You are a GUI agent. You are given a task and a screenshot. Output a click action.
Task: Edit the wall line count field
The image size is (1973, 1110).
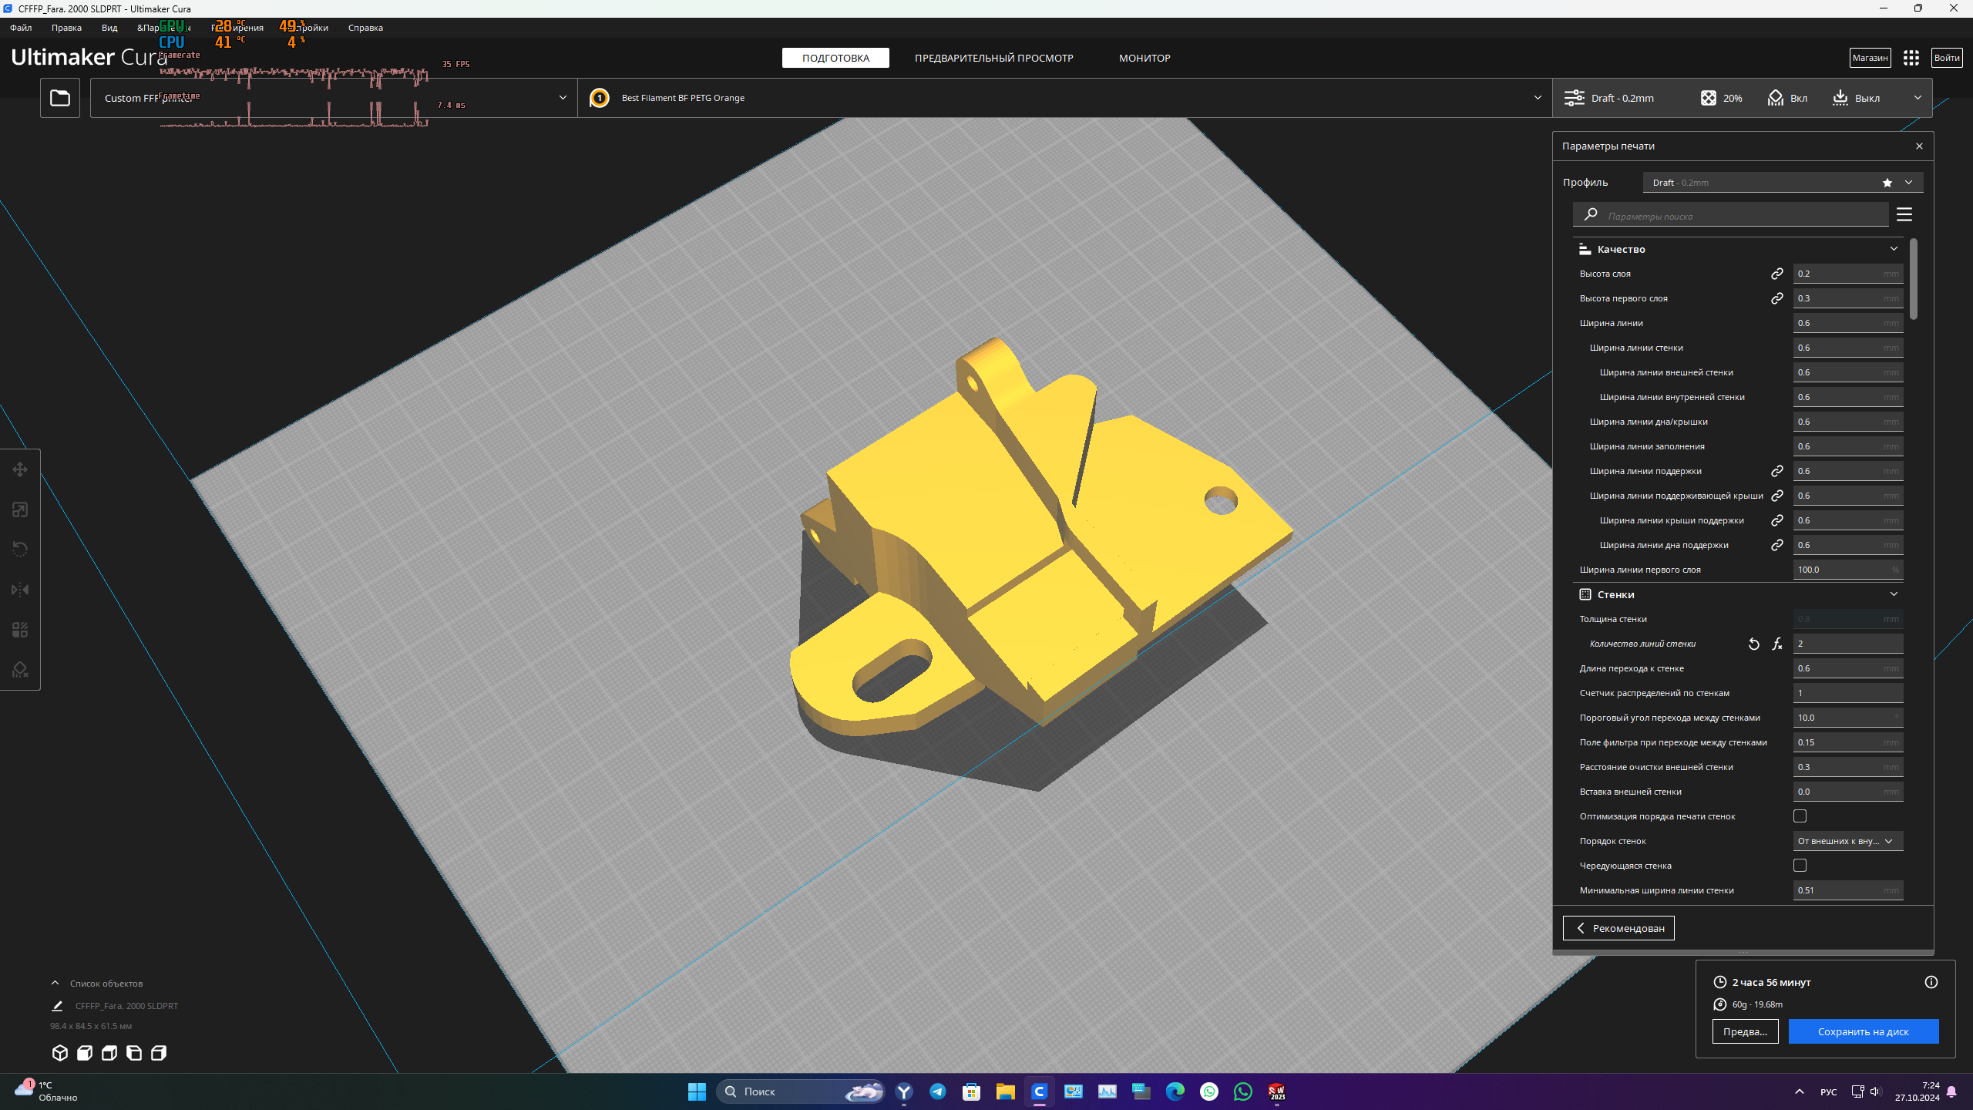point(1848,644)
